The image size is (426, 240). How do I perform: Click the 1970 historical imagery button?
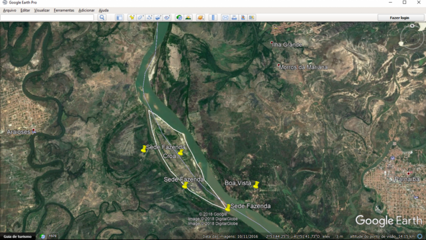[x=53, y=236]
